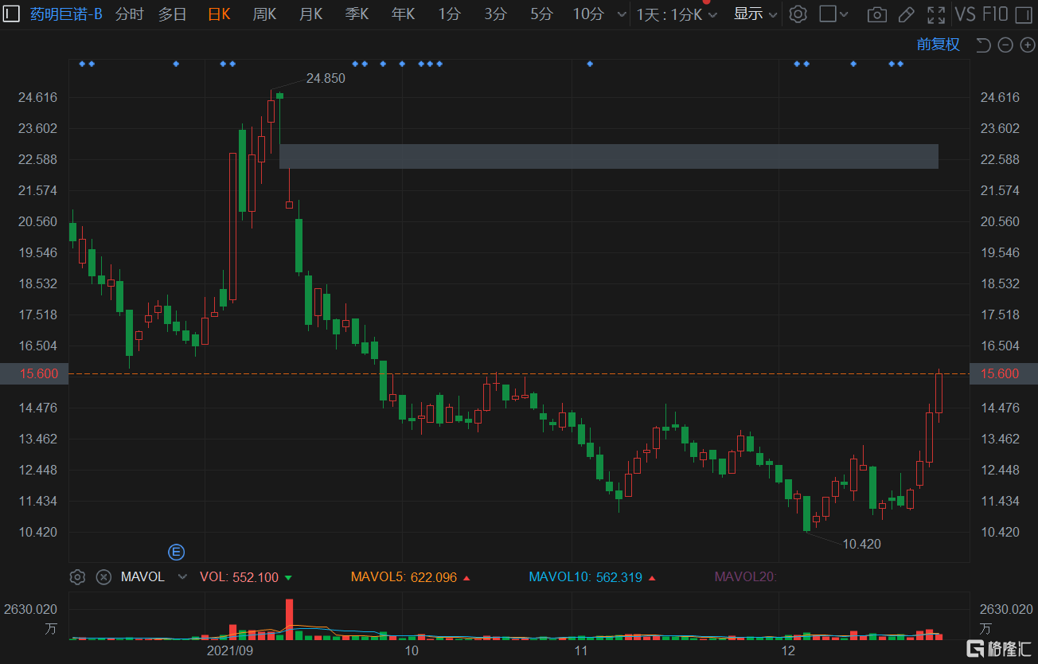The height and width of the screenshot is (664, 1038).
Task: Open the layout square dropdown
Action: tap(833, 14)
